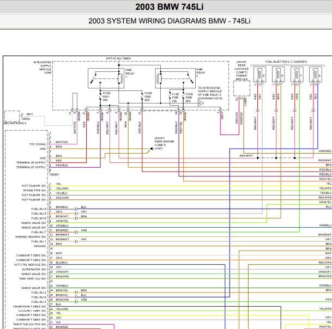This screenshot has height=329, width=332.
Task: Click the "HOT AT ALL TIMES" label
Action: 119,58
